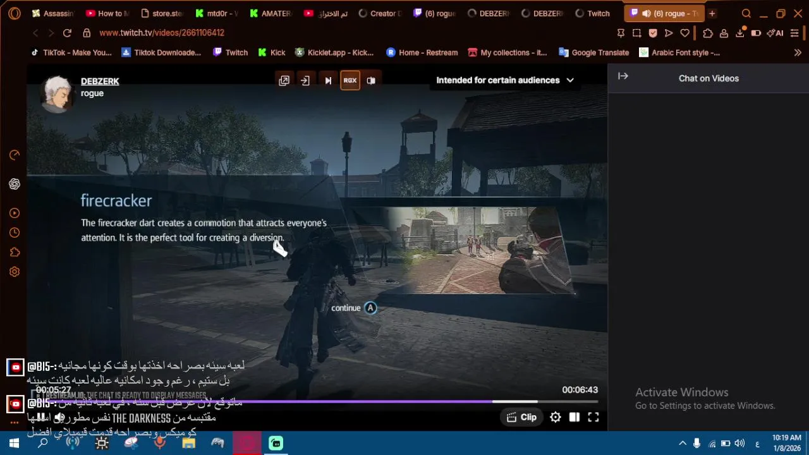The width and height of the screenshot is (809, 455).
Task: Open the ad blocker shield icon
Action: point(653,33)
